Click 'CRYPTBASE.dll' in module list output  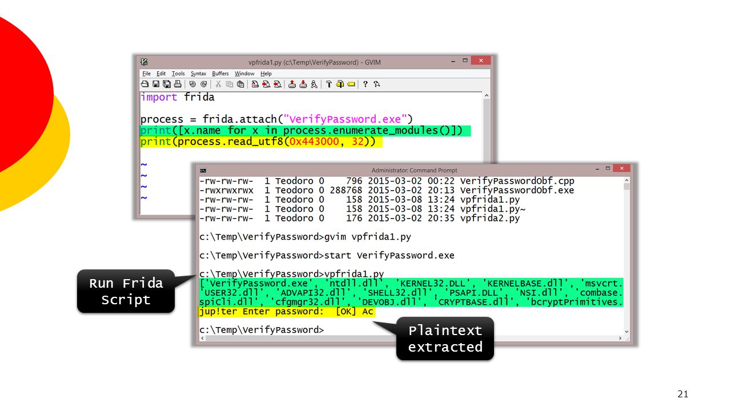(478, 302)
